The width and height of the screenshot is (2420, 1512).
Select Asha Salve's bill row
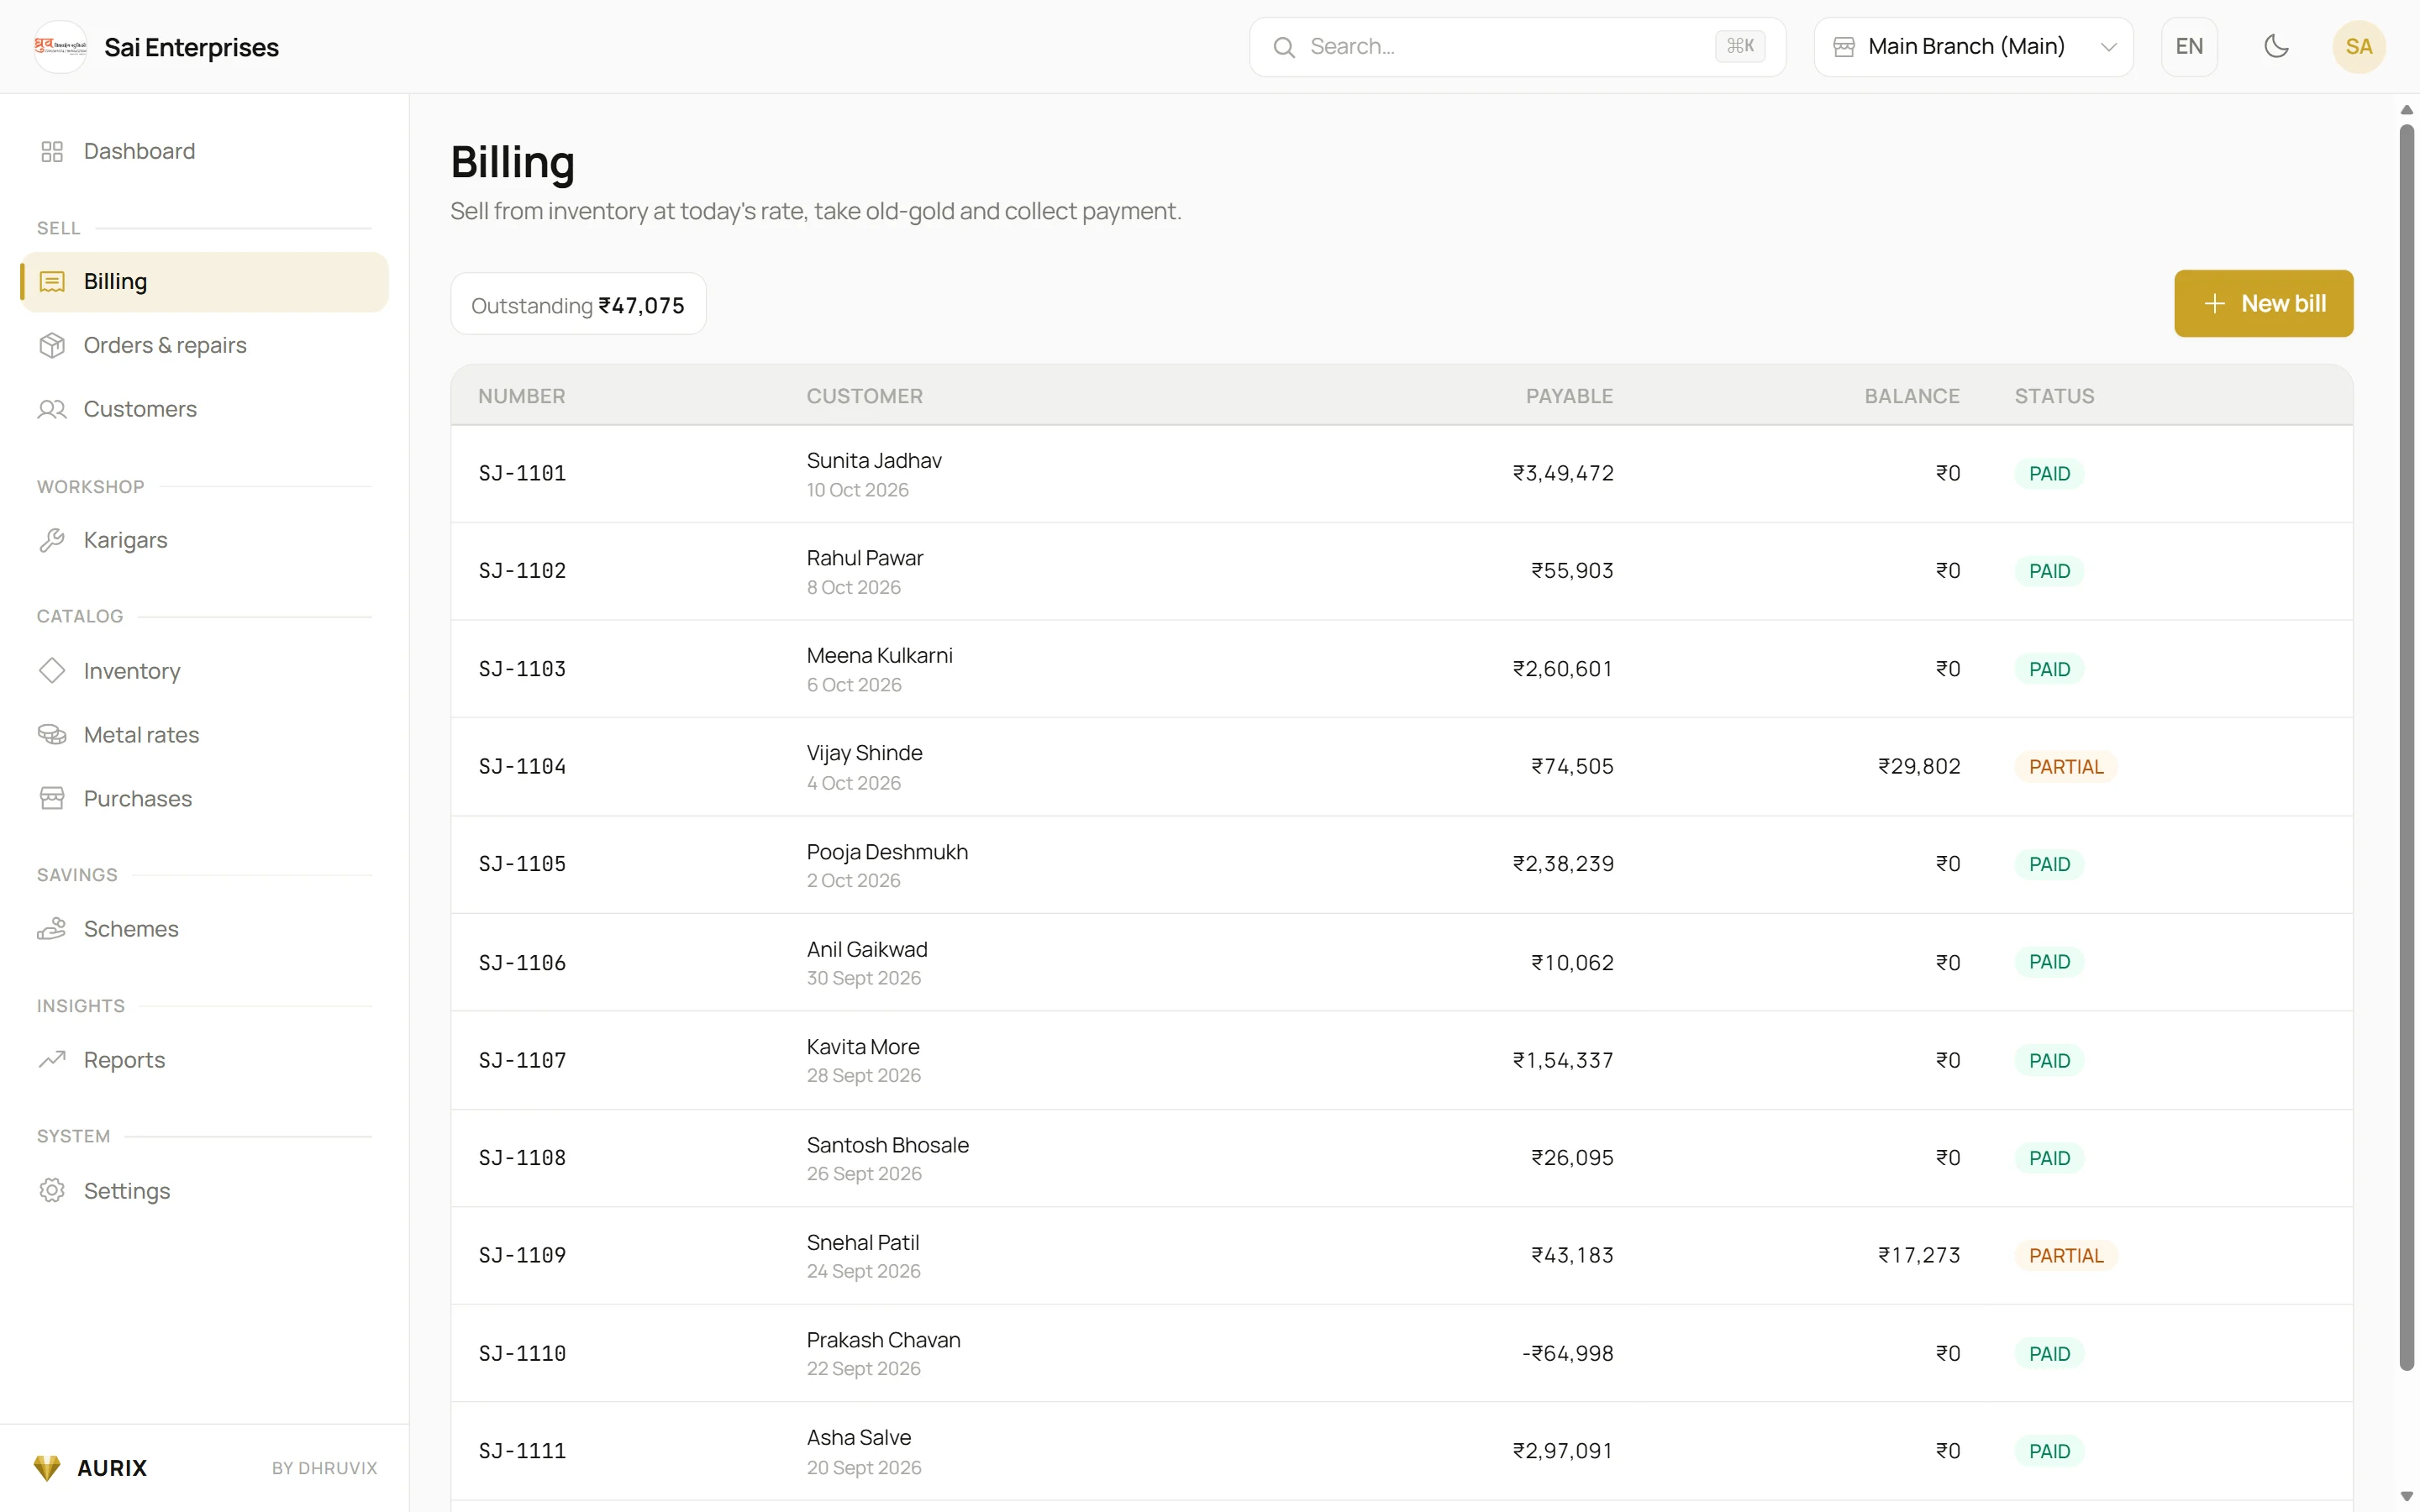[1401, 1451]
